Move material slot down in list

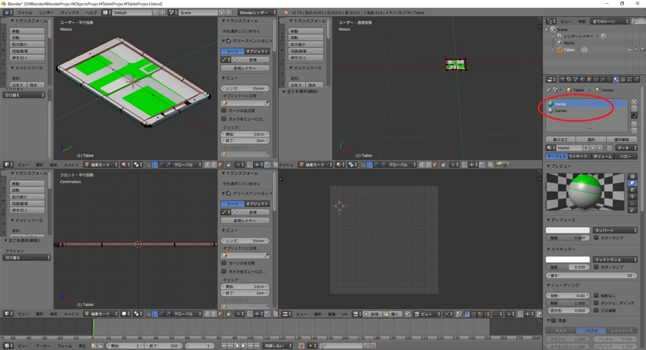pos(635,131)
